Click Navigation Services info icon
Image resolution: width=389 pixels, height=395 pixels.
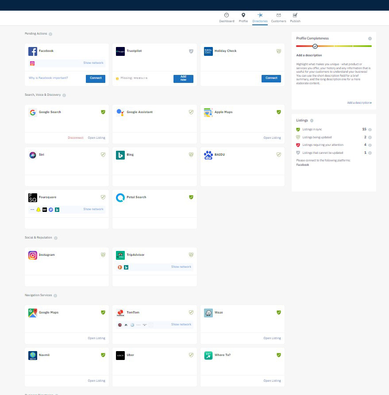[x=55, y=296]
